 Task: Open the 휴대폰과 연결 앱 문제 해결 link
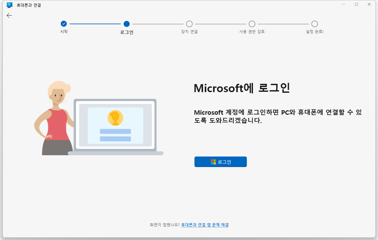point(205,225)
